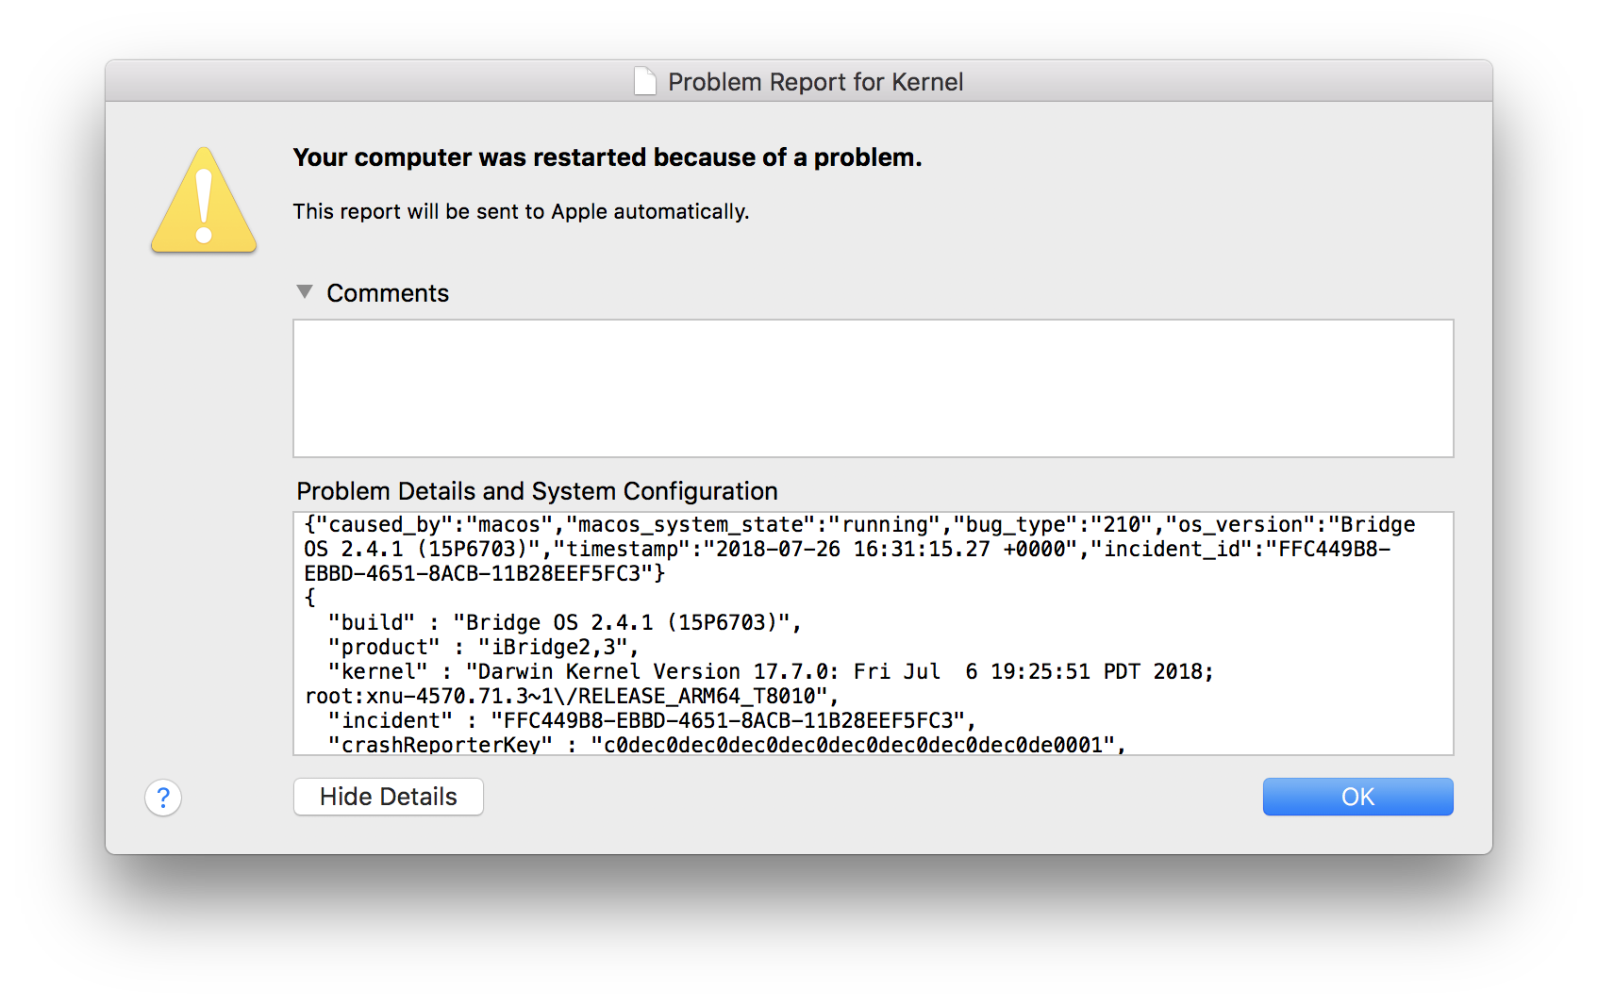Click the root:xnu-4570 kernel path line
The width and height of the screenshot is (1598, 1005).
click(x=572, y=696)
